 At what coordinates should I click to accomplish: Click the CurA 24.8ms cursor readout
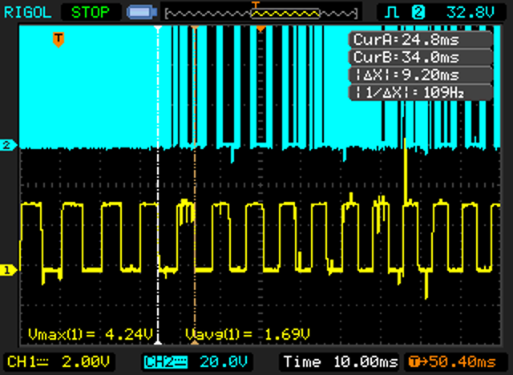point(421,40)
